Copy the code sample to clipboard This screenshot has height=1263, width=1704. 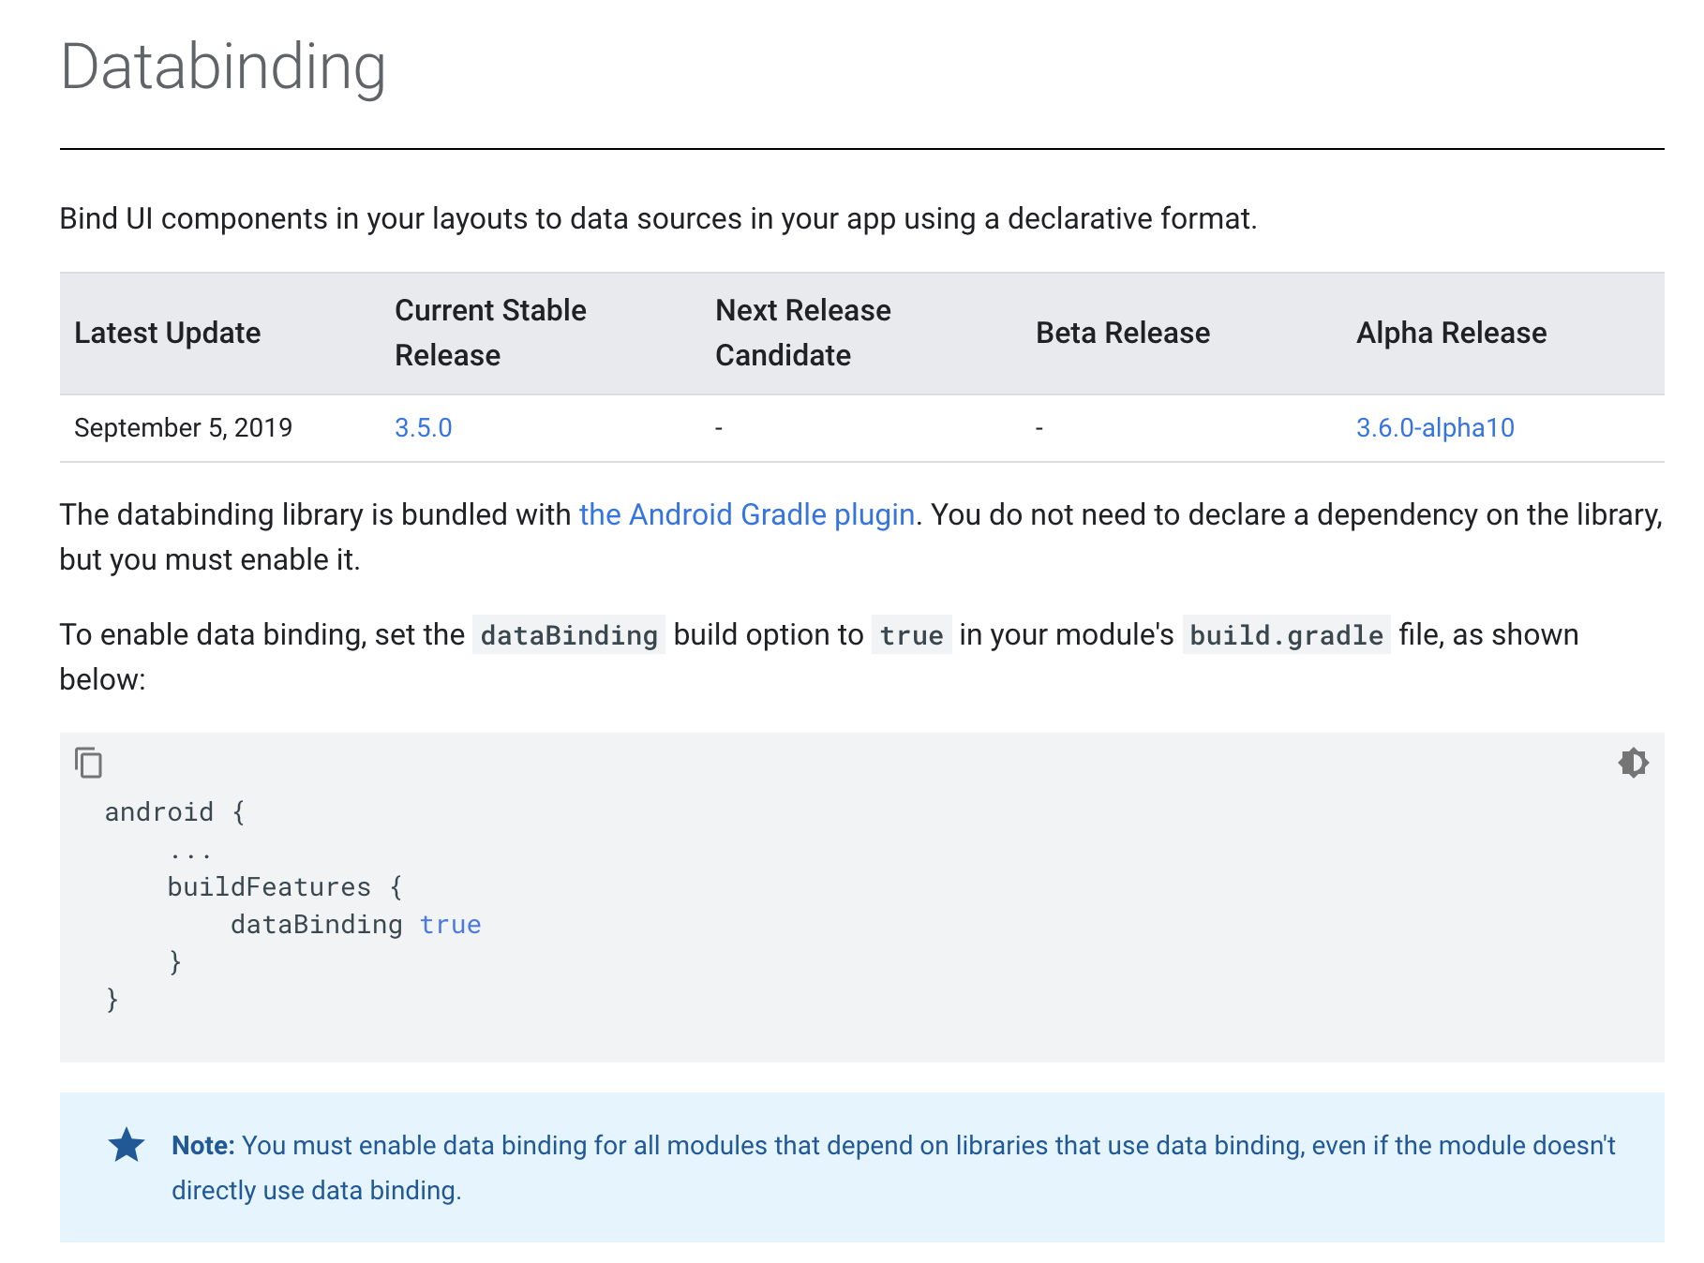(x=88, y=763)
